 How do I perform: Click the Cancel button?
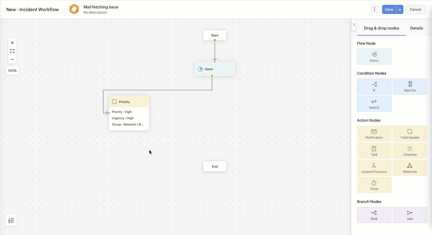point(415,9)
